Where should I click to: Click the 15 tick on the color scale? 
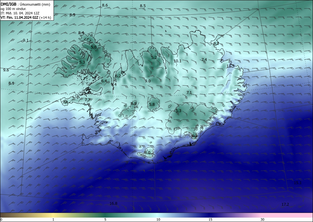210,219
